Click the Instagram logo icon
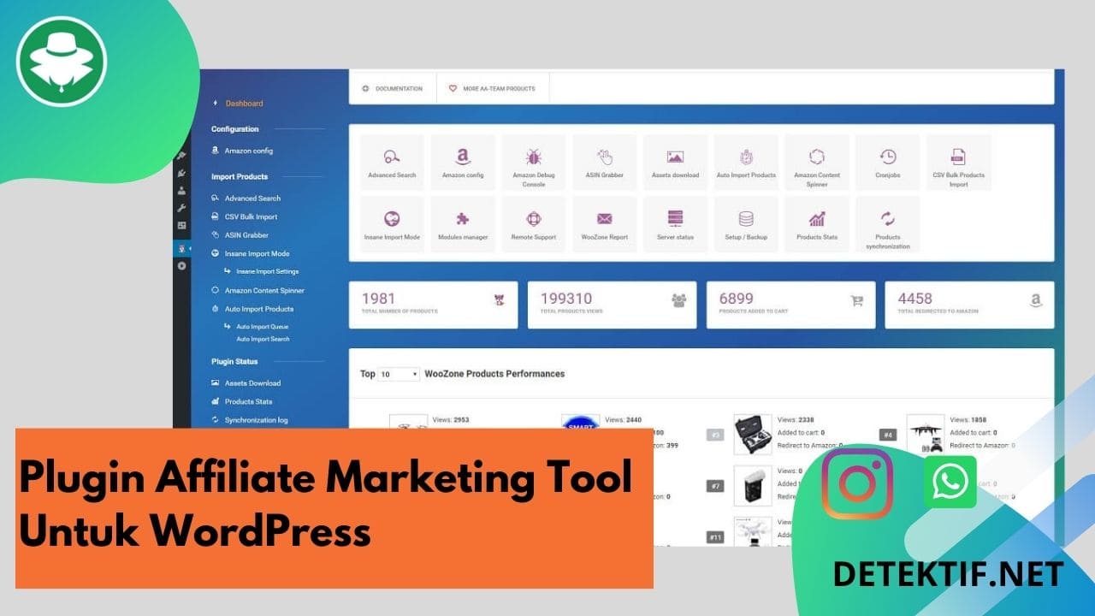 pos(857,483)
